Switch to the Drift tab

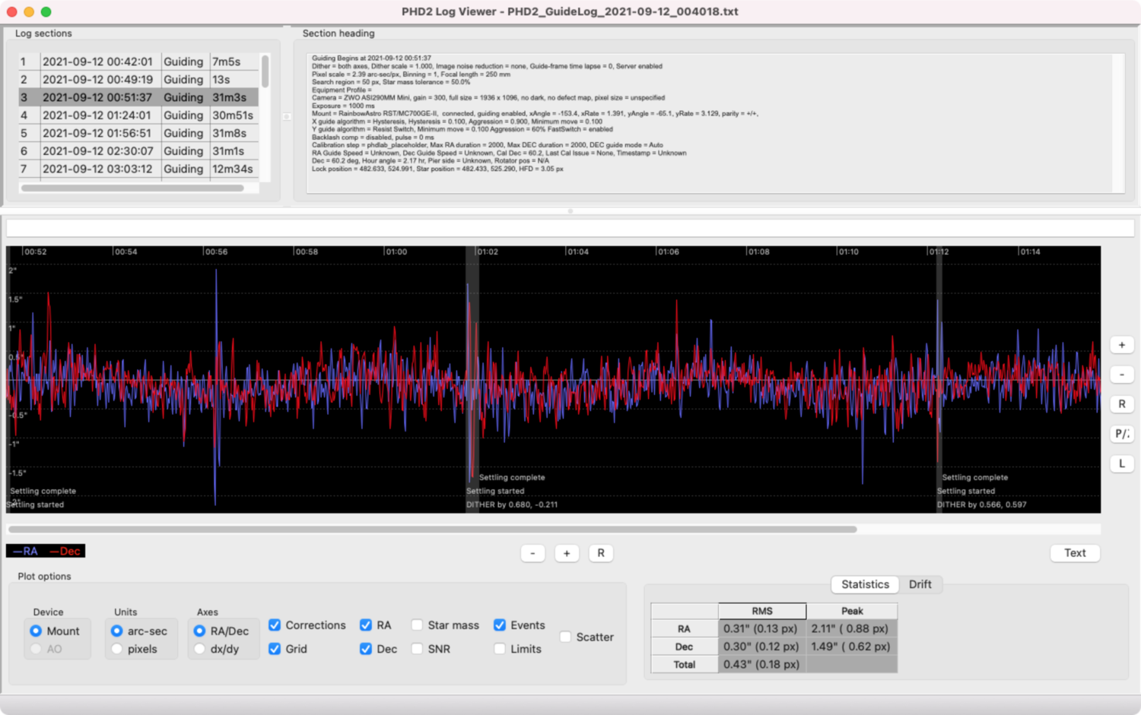point(920,584)
